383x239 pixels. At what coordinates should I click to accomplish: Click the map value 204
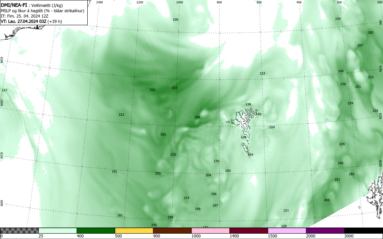tap(208, 175)
